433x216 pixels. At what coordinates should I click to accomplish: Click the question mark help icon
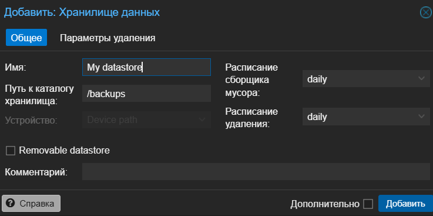[x=12, y=204]
